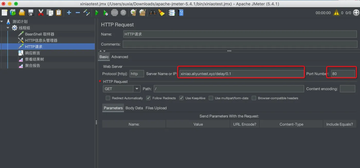Open Search with binoculars icon
This screenshot has height=168, width=360.
click(153, 12)
